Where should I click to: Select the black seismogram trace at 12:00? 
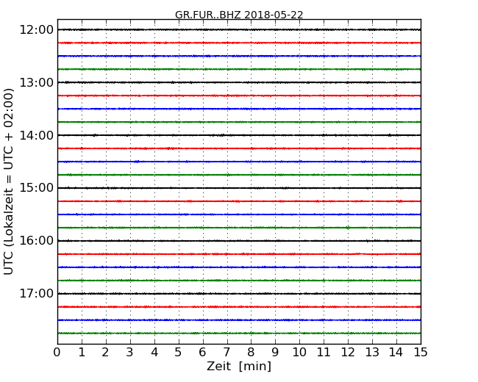tap(239, 29)
